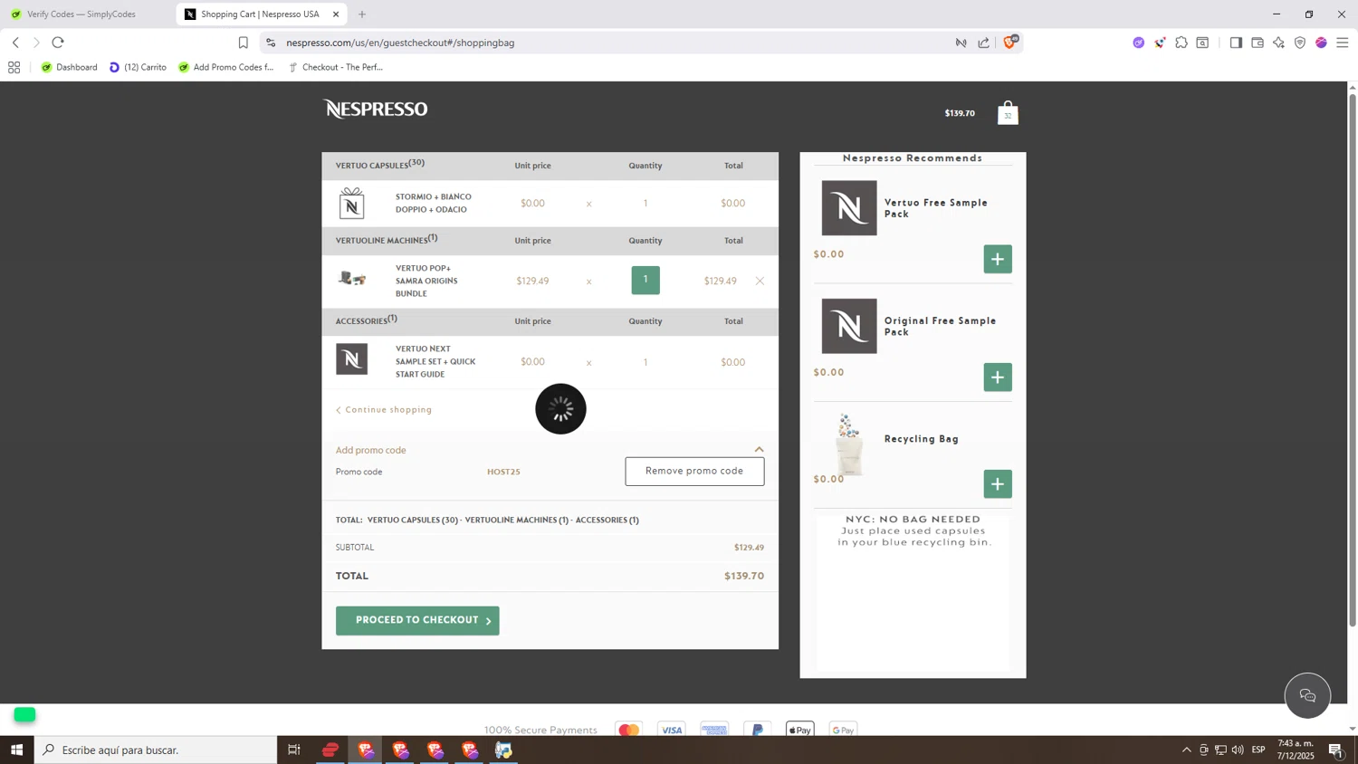The width and height of the screenshot is (1358, 764).
Task: Click the HOST25 promo code text
Action: tap(503, 472)
